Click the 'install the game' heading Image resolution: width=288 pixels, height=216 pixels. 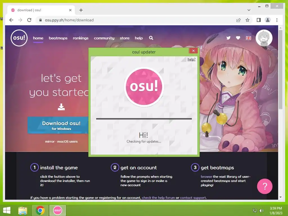click(x=59, y=168)
